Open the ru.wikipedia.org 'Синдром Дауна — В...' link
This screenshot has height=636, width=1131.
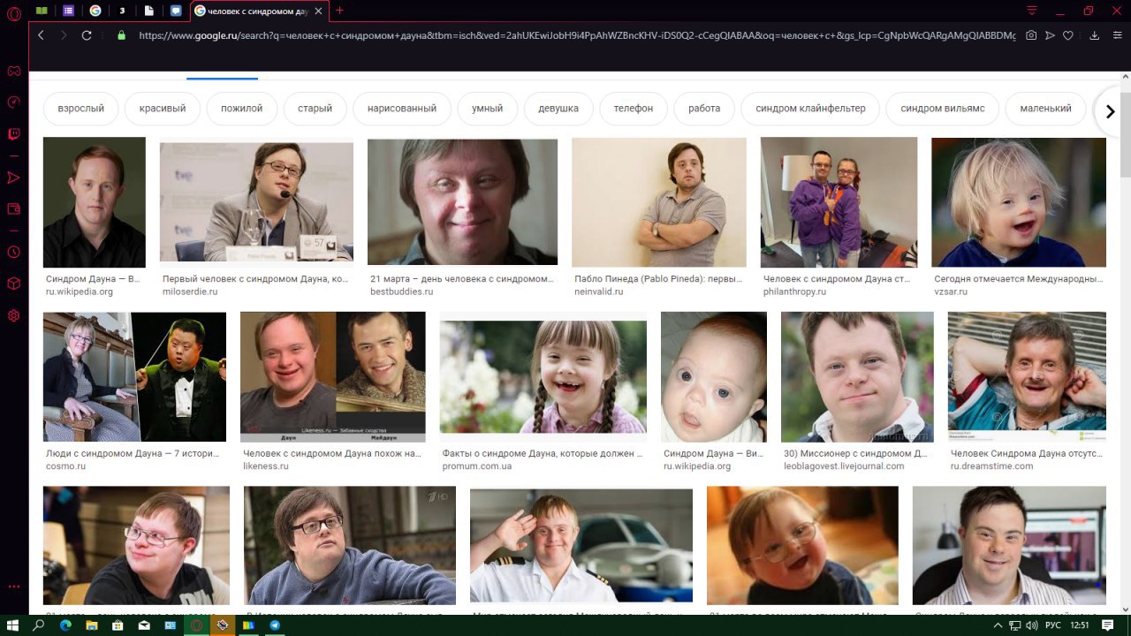click(x=93, y=284)
